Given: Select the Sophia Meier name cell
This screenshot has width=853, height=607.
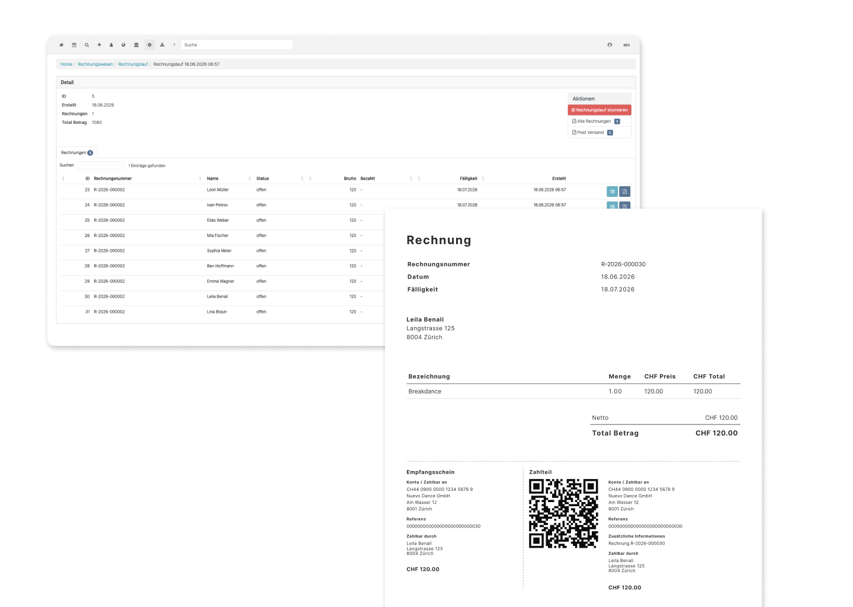Looking at the screenshot, I should point(219,251).
